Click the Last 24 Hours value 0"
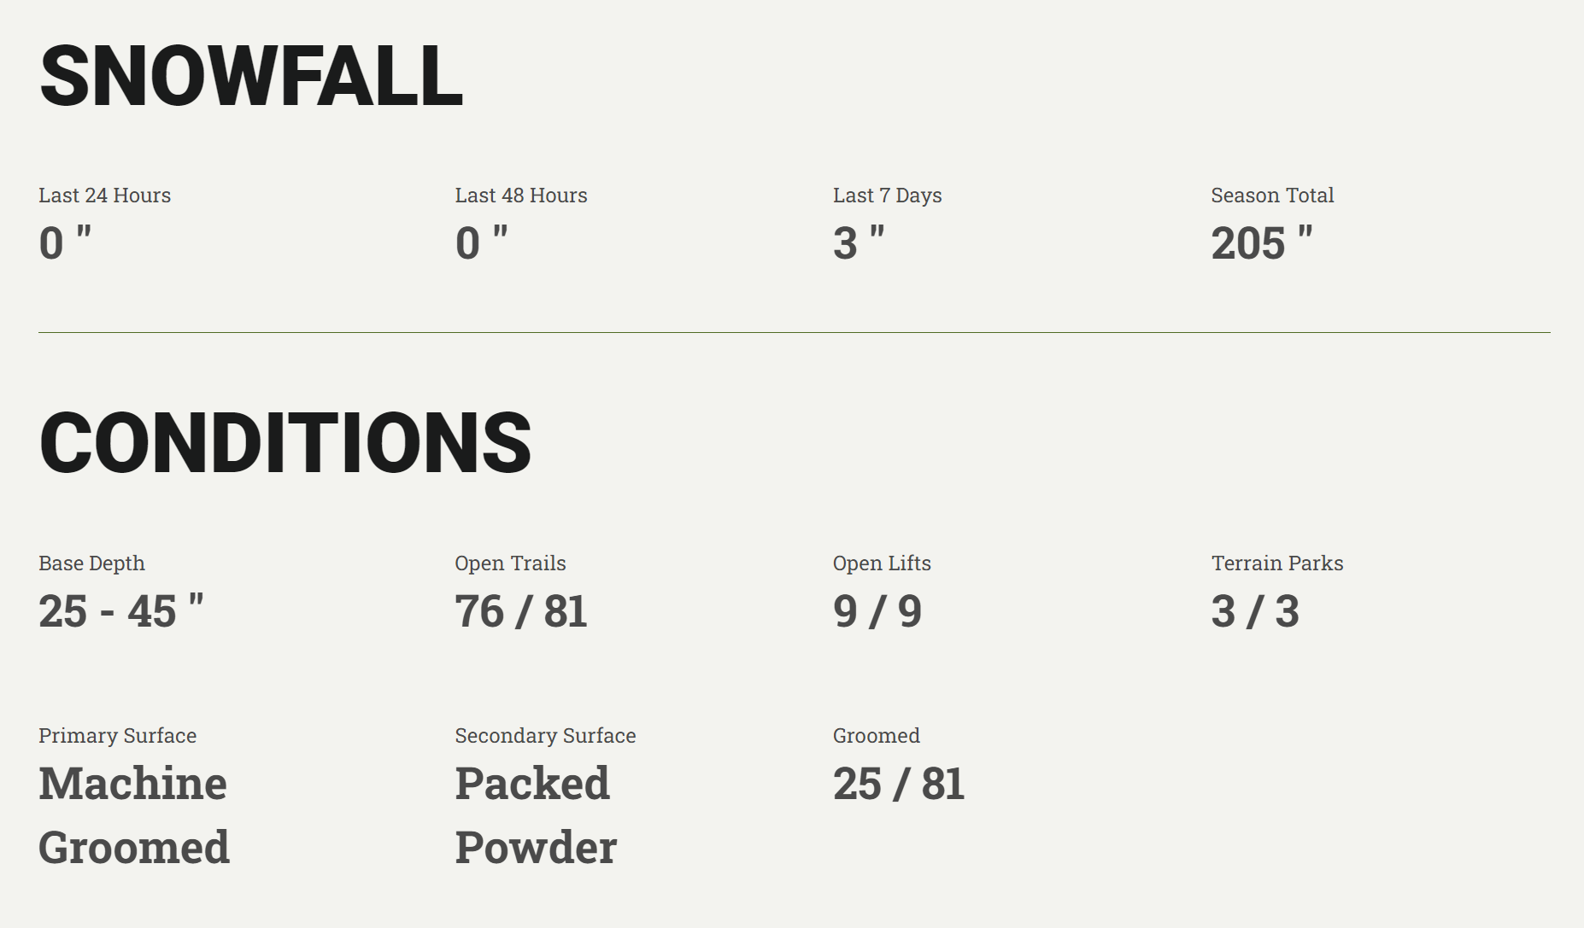Viewport: 1584px width, 928px height. click(65, 242)
